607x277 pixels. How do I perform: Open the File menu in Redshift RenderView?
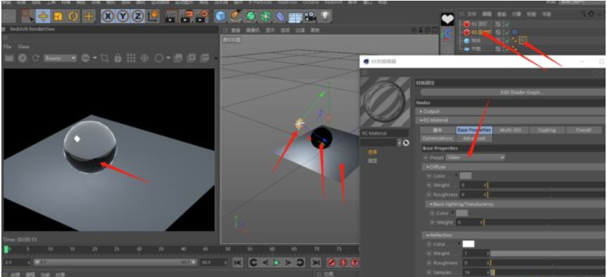click(7, 46)
